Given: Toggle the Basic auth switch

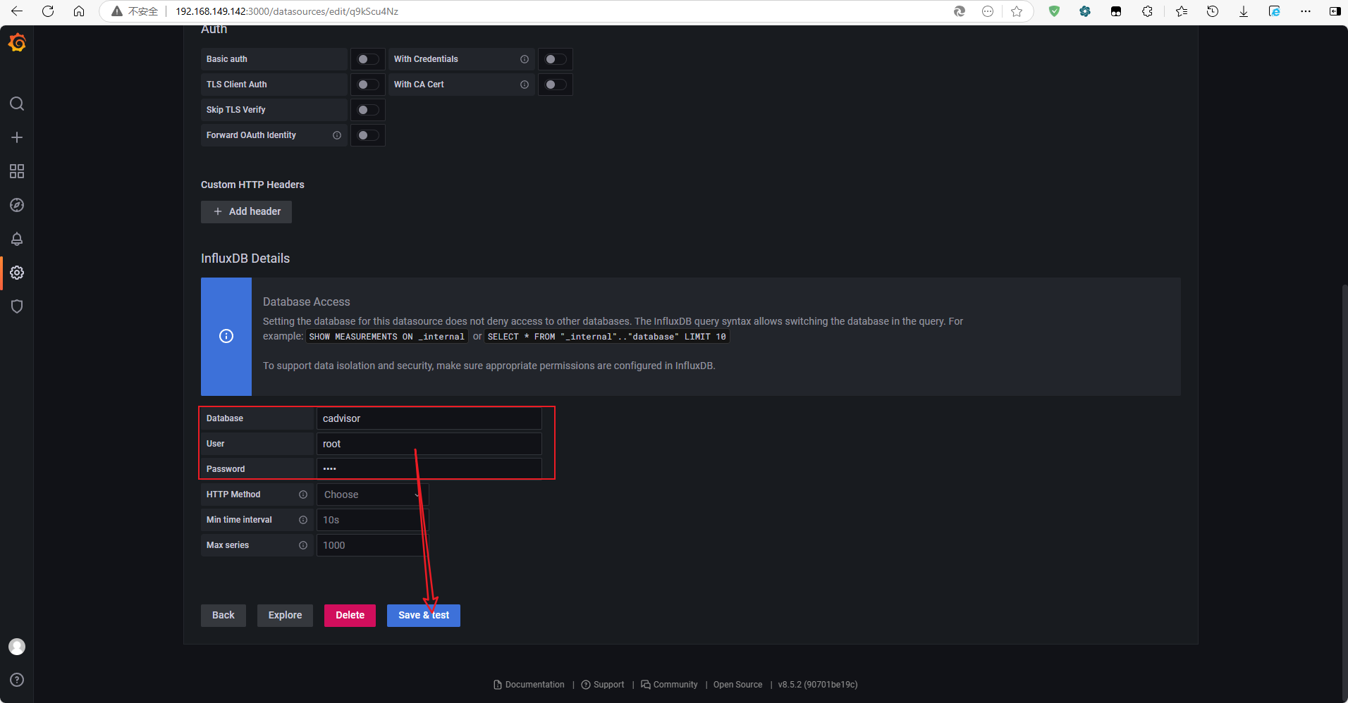Looking at the screenshot, I should [368, 59].
